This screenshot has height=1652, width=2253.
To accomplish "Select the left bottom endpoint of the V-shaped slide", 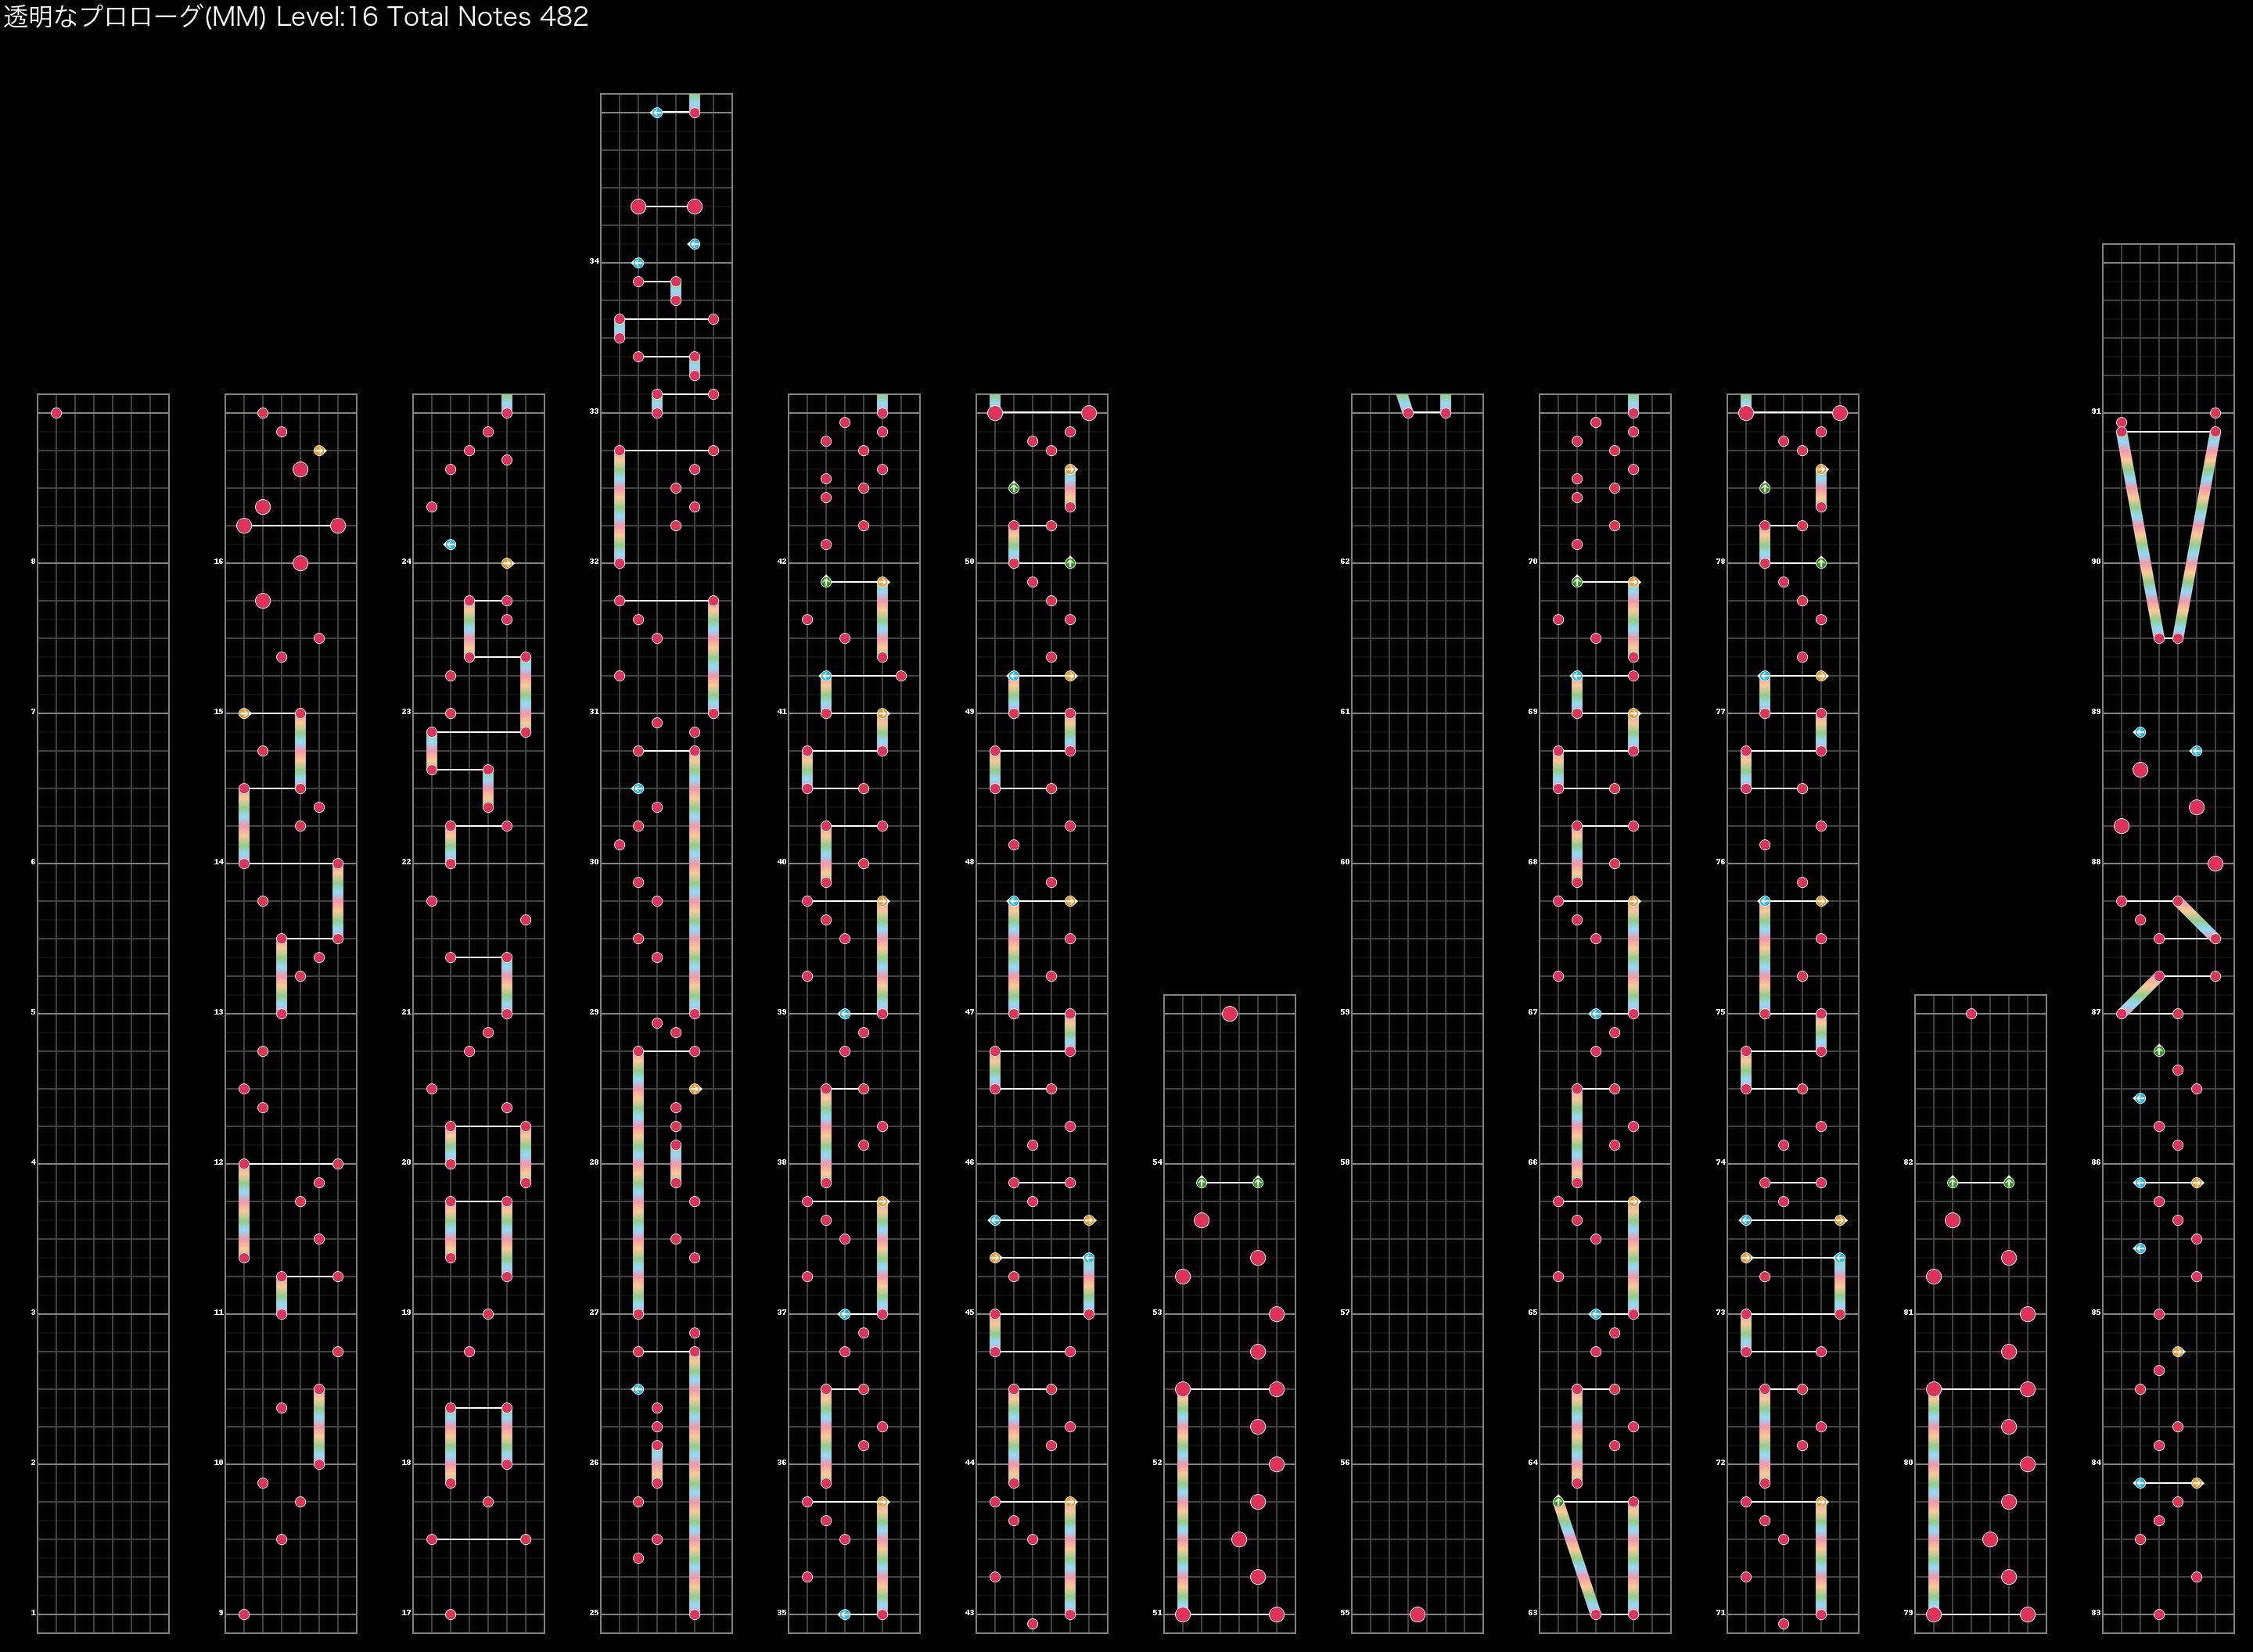I will [x=2159, y=638].
